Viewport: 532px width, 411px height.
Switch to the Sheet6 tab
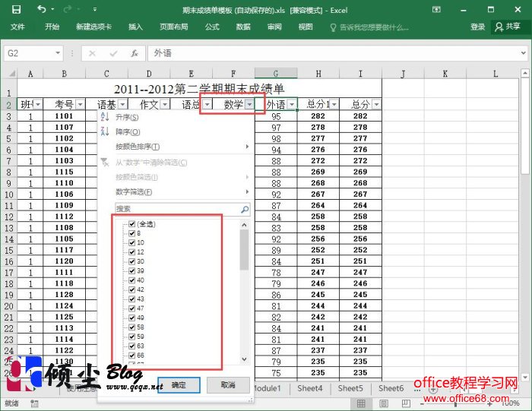coord(391,388)
